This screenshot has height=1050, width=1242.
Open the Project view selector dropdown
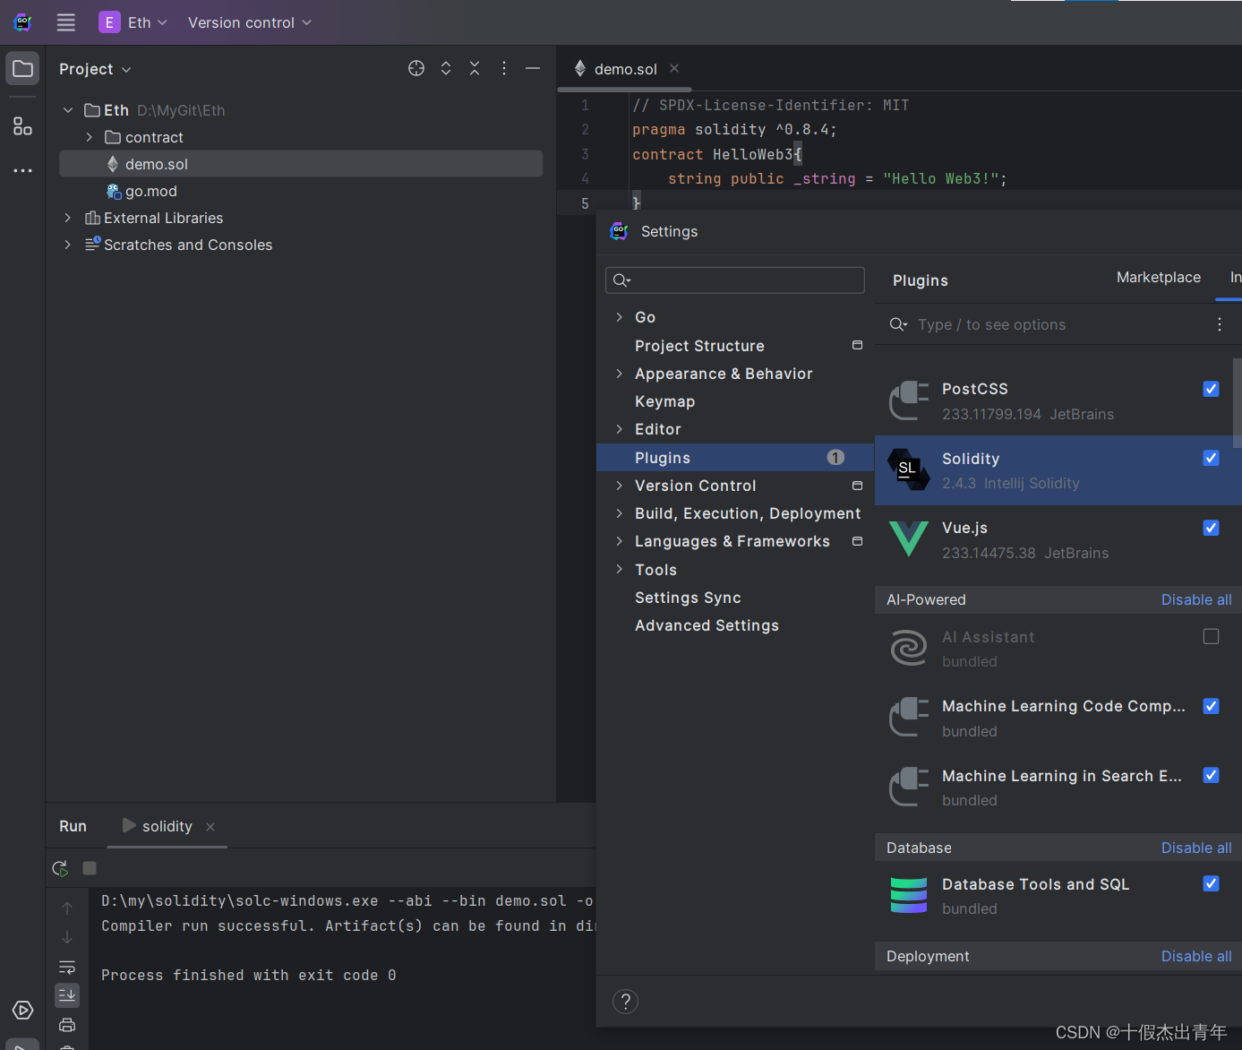point(95,69)
